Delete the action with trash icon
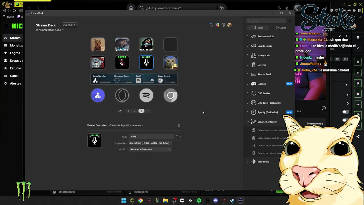 click(179, 125)
